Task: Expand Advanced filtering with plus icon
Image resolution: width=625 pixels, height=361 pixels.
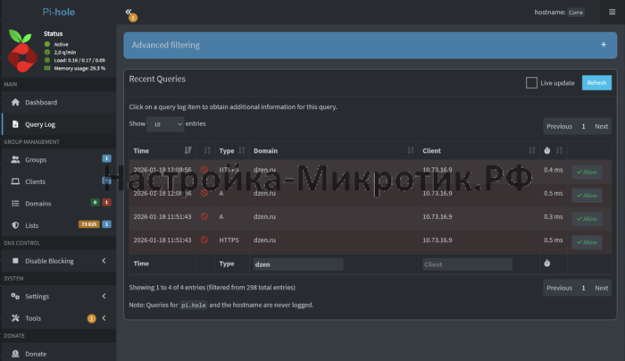Action: pos(604,45)
